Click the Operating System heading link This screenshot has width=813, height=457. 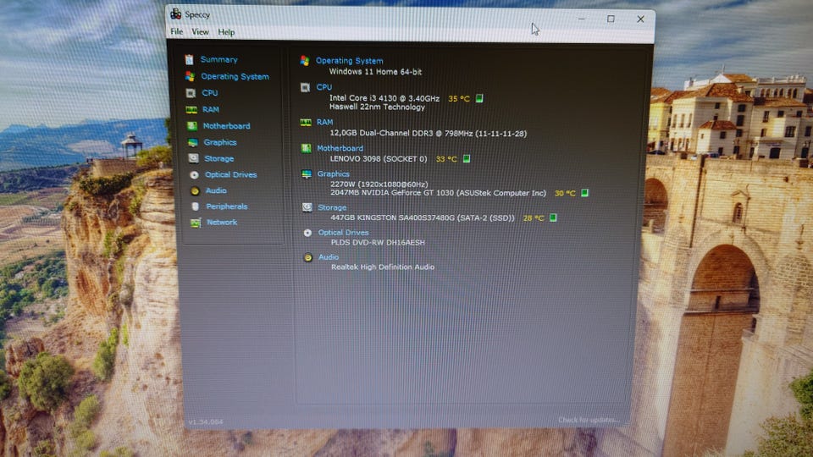click(x=350, y=61)
